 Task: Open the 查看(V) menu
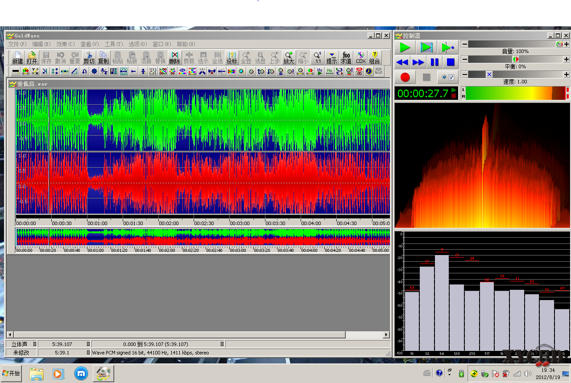90,44
